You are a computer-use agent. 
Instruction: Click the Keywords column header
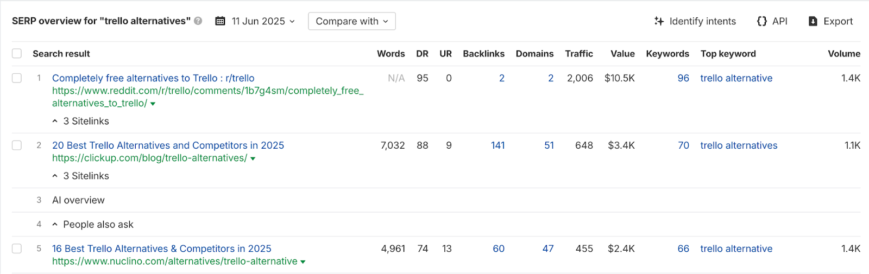pos(668,54)
